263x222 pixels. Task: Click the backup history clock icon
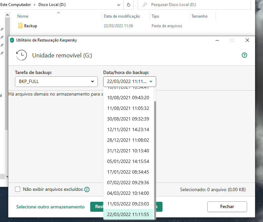tap(21, 55)
